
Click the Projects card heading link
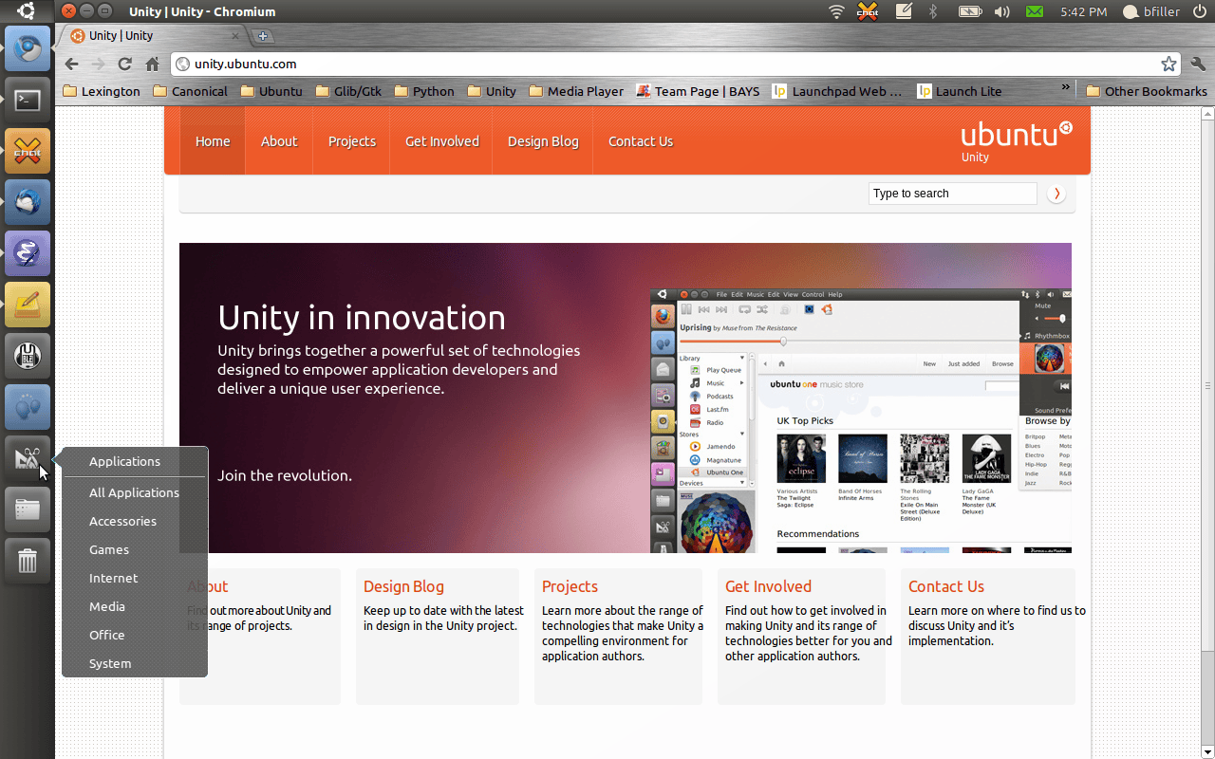click(x=570, y=586)
